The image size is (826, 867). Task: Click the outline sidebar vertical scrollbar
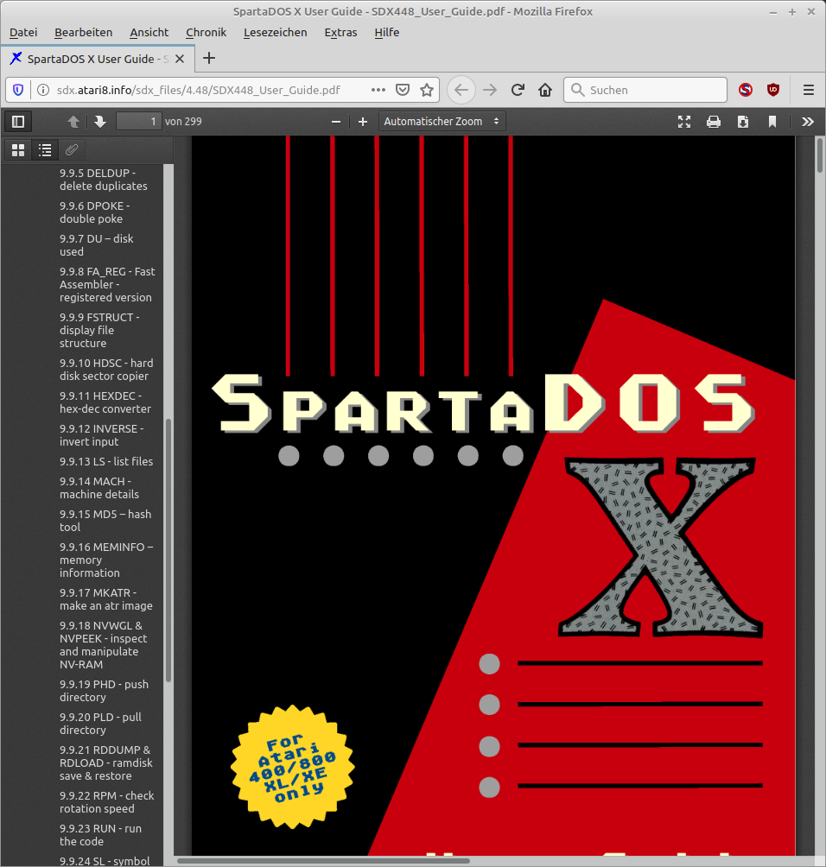[x=168, y=550]
